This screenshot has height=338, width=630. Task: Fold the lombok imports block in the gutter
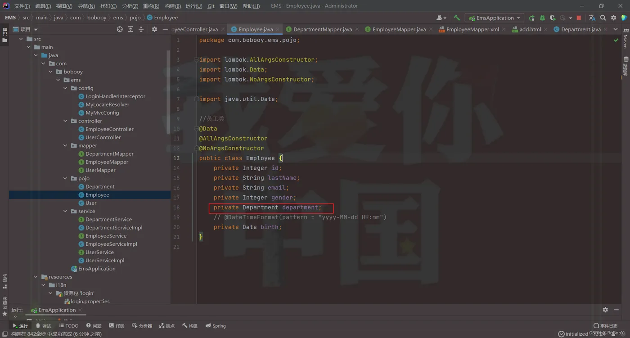(x=196, y=60)
